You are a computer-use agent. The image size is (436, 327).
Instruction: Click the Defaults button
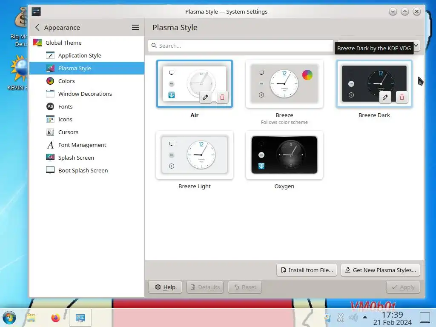click(x=205, y=287)
